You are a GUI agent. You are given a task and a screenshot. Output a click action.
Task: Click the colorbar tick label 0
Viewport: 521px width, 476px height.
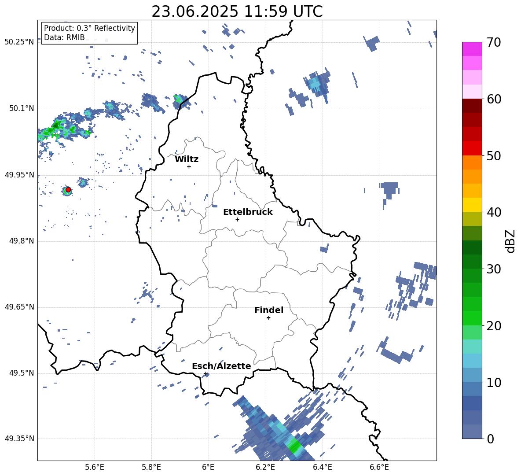tap(490, 439)
